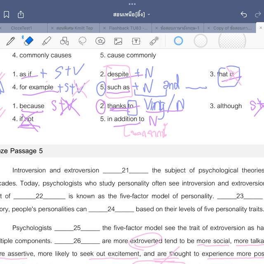Screen dimensions: 264x264
Task: Insert an image with Photo tool
Action: pos(118,41)
